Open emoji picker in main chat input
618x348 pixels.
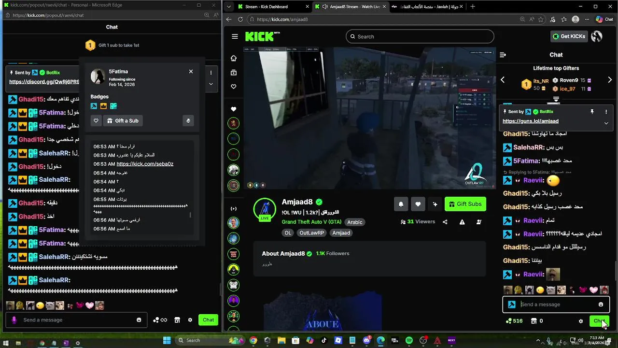coord(601,304)
